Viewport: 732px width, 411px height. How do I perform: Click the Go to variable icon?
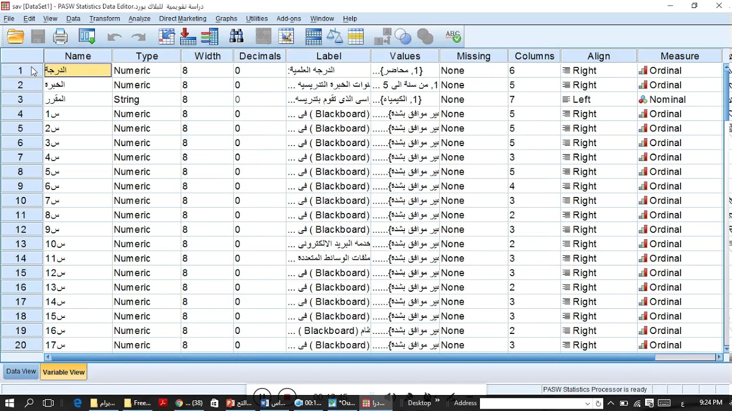[x=188, y=37]
